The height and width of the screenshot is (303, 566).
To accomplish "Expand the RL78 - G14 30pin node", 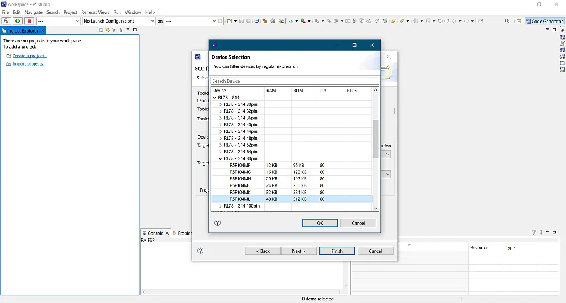I will pos(220,104).
